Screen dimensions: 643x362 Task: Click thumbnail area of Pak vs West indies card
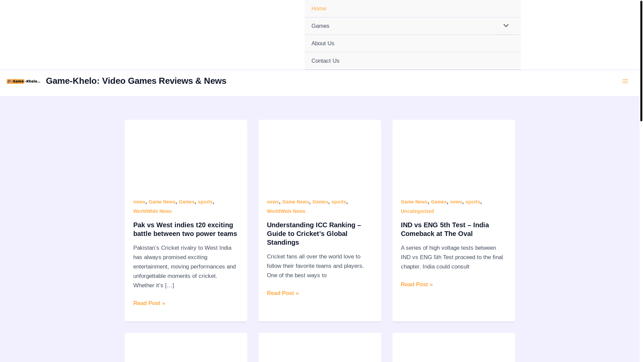(x=186, y=154)
